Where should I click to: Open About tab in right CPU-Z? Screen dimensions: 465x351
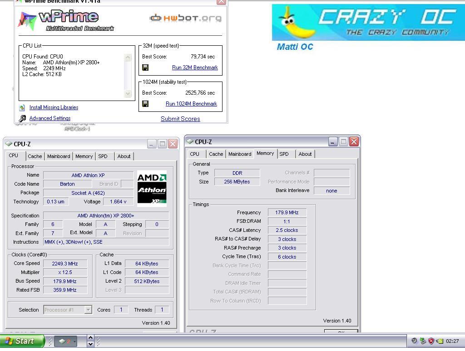(x=305, y=154)
